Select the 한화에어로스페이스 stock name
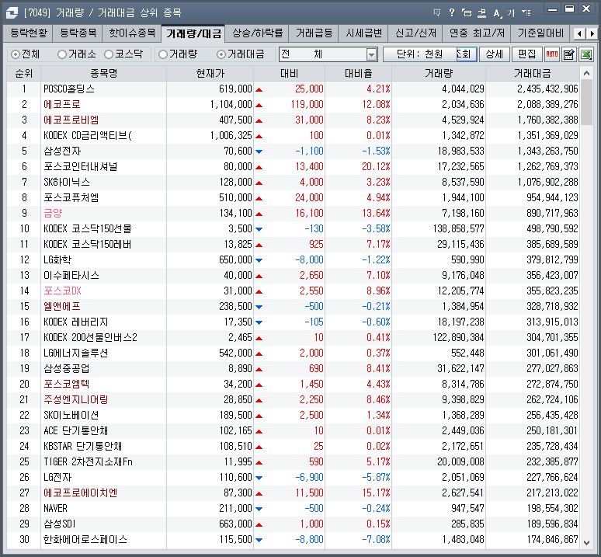Image resolution: width=601 pixels, height=557 pixels. (85, 539)
